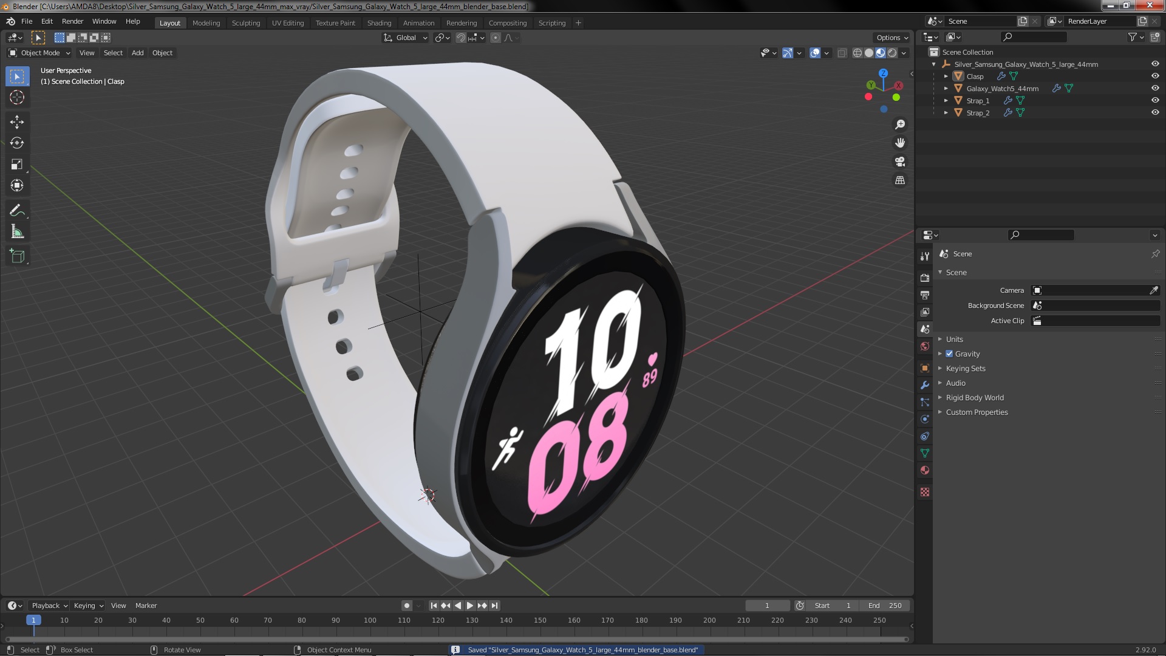Activate the Scale tool
This screenshot has height=656, width=1166.
(x=17, y=165)
